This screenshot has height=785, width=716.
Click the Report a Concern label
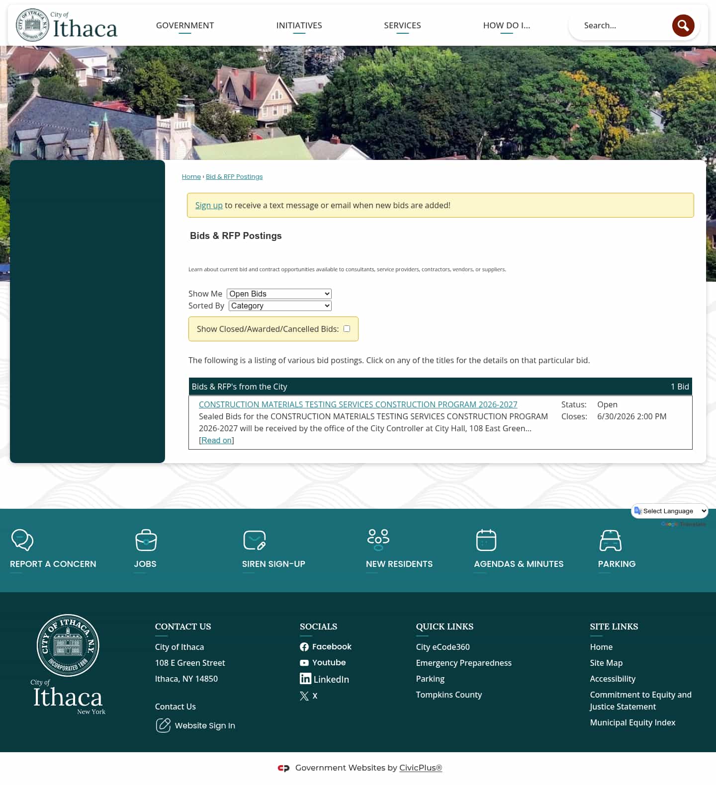pyautogui.click(x=53, y=564)
